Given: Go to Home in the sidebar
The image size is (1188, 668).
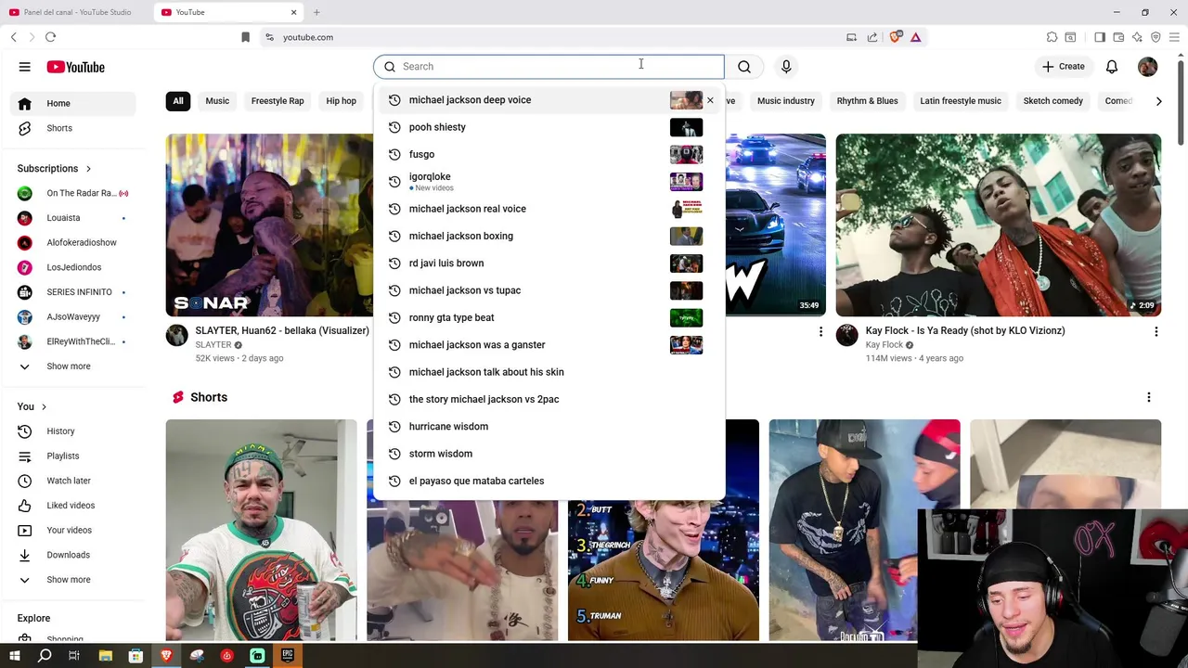Looking at the screenshot, I should (74, 103).
